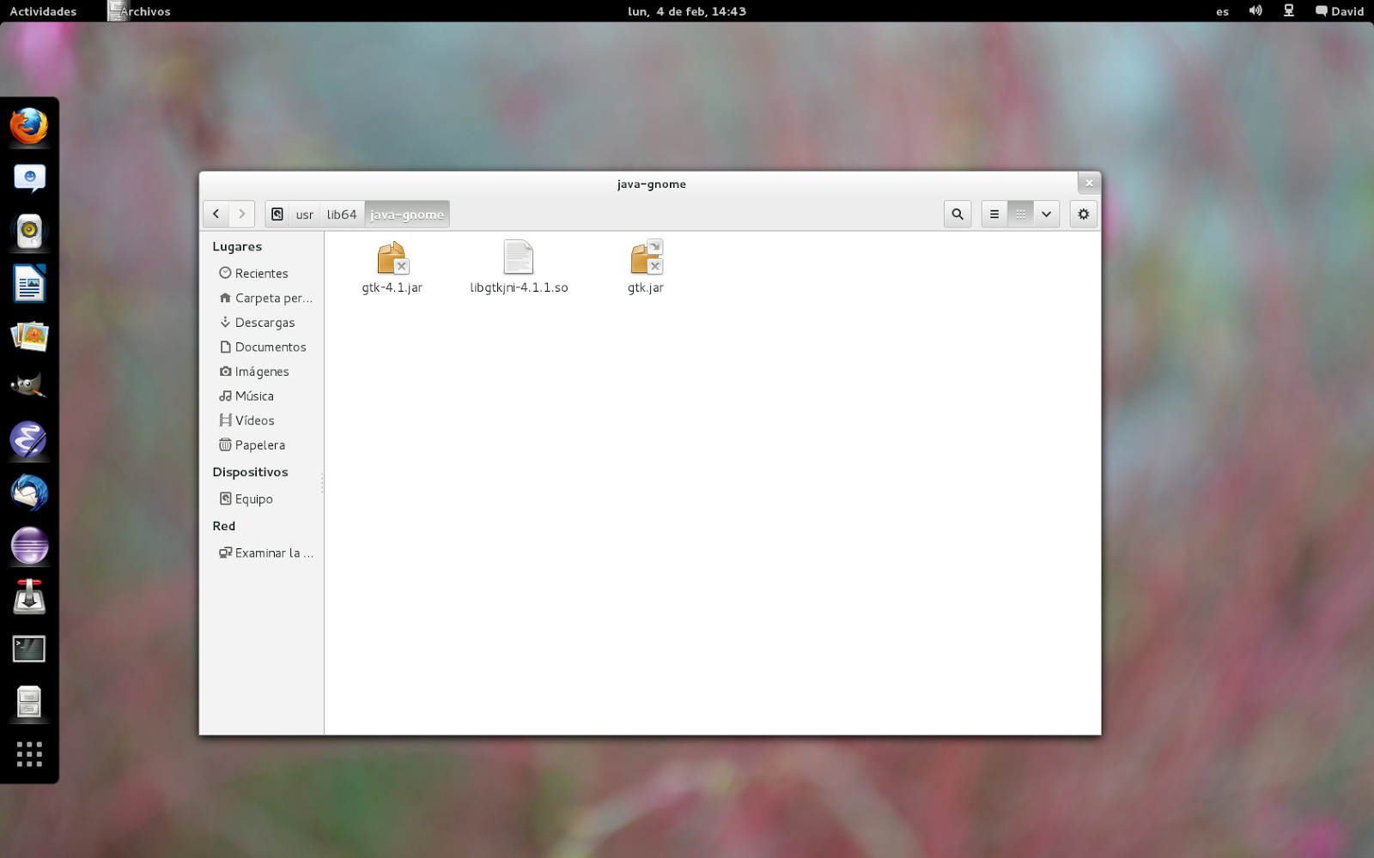
Task: Select the Recientes sidebar item
Action: click(260, 273)
